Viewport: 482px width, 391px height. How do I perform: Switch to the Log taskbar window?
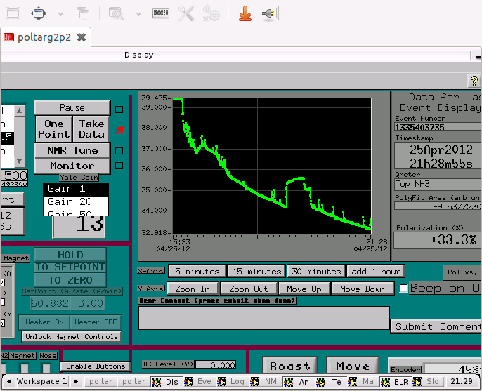click(x=231, y=382)
